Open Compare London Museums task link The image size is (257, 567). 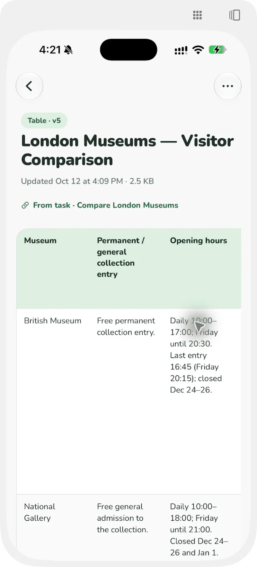coord(128,205)
